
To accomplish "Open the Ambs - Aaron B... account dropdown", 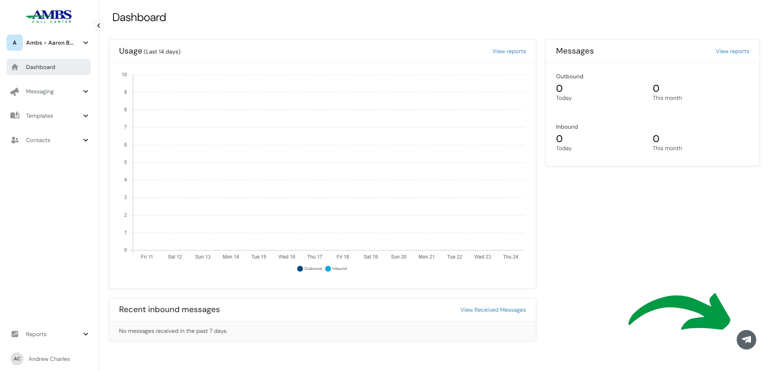I will pos(48,43).
